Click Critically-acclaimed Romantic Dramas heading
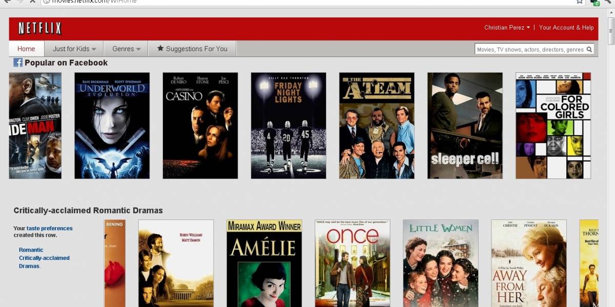The image size is (615, 307). pos(88,210)
